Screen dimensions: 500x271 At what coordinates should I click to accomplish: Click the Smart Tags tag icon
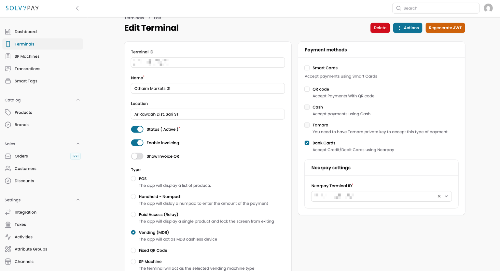(7, 81)
